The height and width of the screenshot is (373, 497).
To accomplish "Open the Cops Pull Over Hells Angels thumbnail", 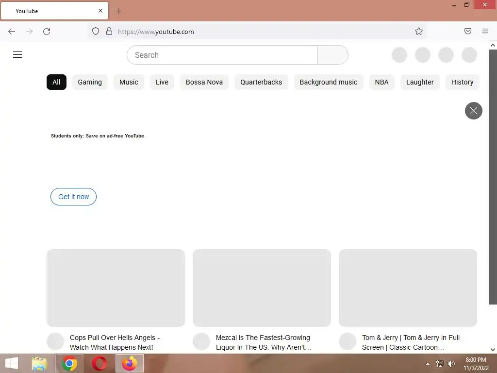I will (116, 288).
